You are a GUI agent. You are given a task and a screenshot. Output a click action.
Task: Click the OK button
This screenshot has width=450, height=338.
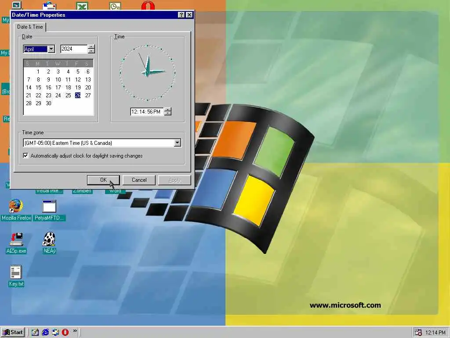[103, 180]
